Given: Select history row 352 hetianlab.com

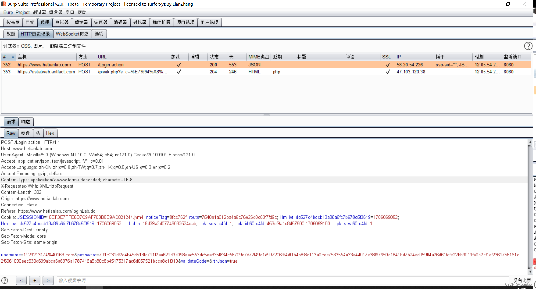Looking at the screenshot, I should point(266,65).
